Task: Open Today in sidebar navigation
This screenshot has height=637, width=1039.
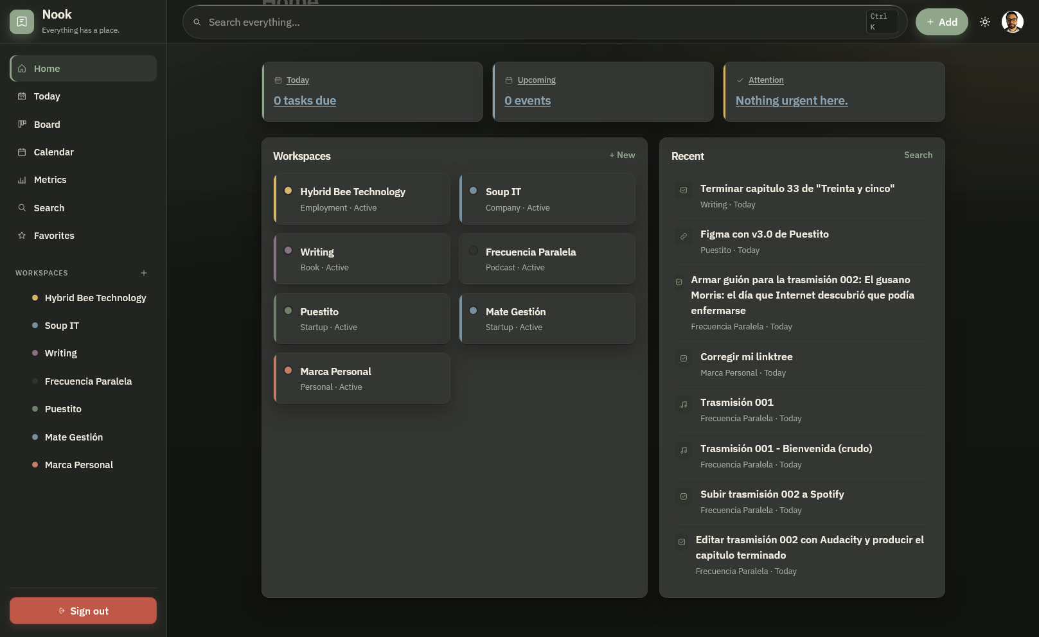Action: [x=84, y=96]
